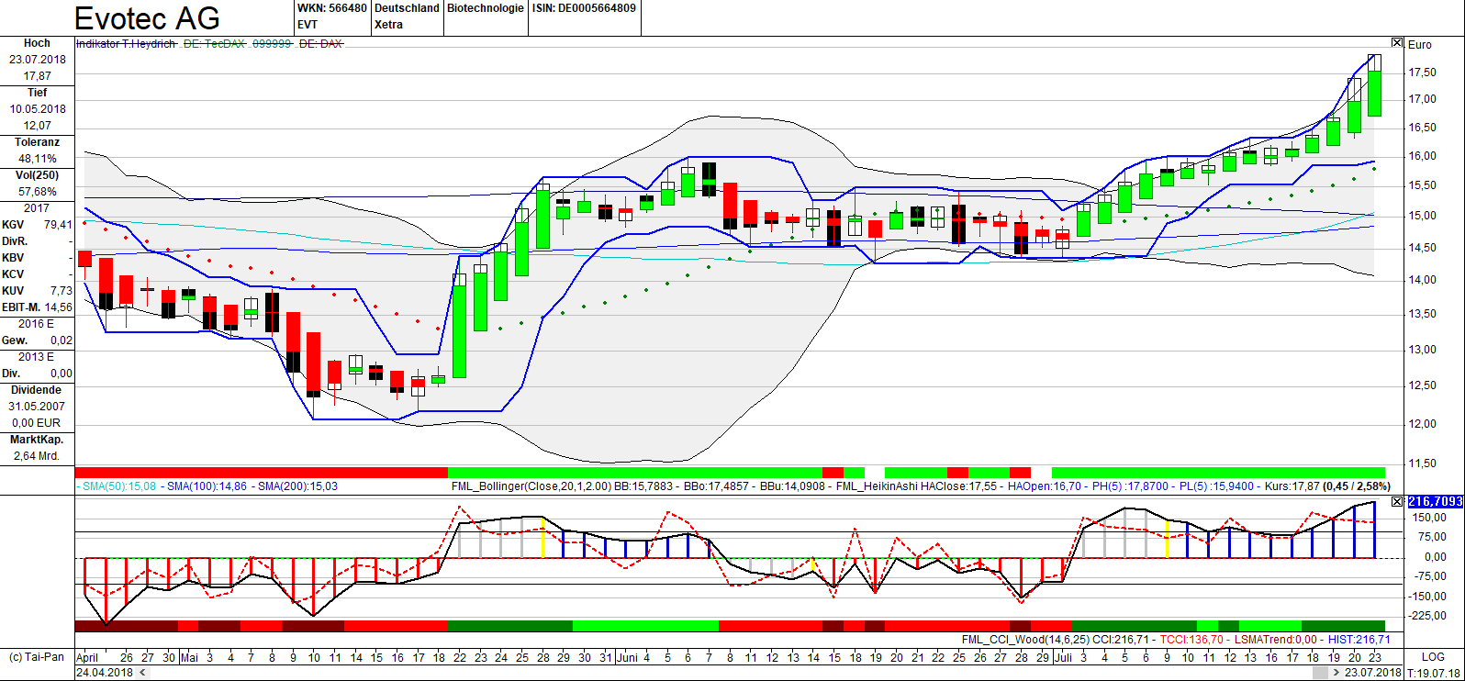Click the T:19.07.18 date label
The width and height of the screenshot is (1465, 681).
1434,673
